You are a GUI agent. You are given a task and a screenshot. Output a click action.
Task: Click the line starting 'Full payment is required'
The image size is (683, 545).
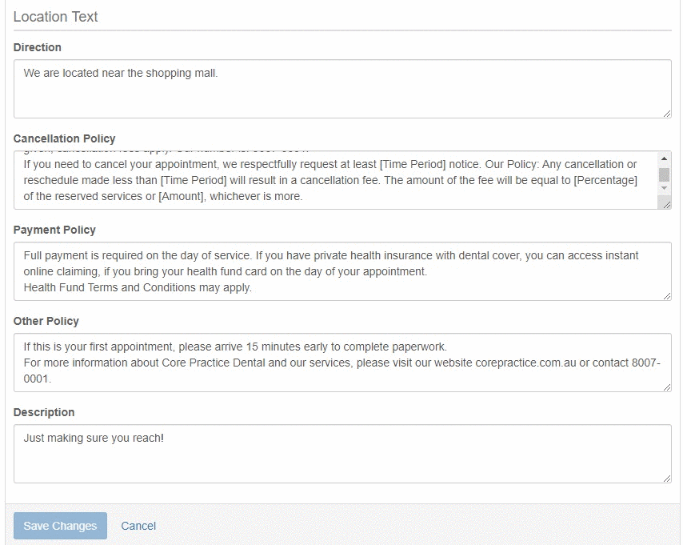tap(331, 255)
